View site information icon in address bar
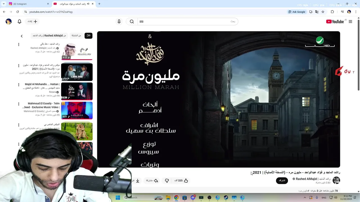 [x=26, y=12]
